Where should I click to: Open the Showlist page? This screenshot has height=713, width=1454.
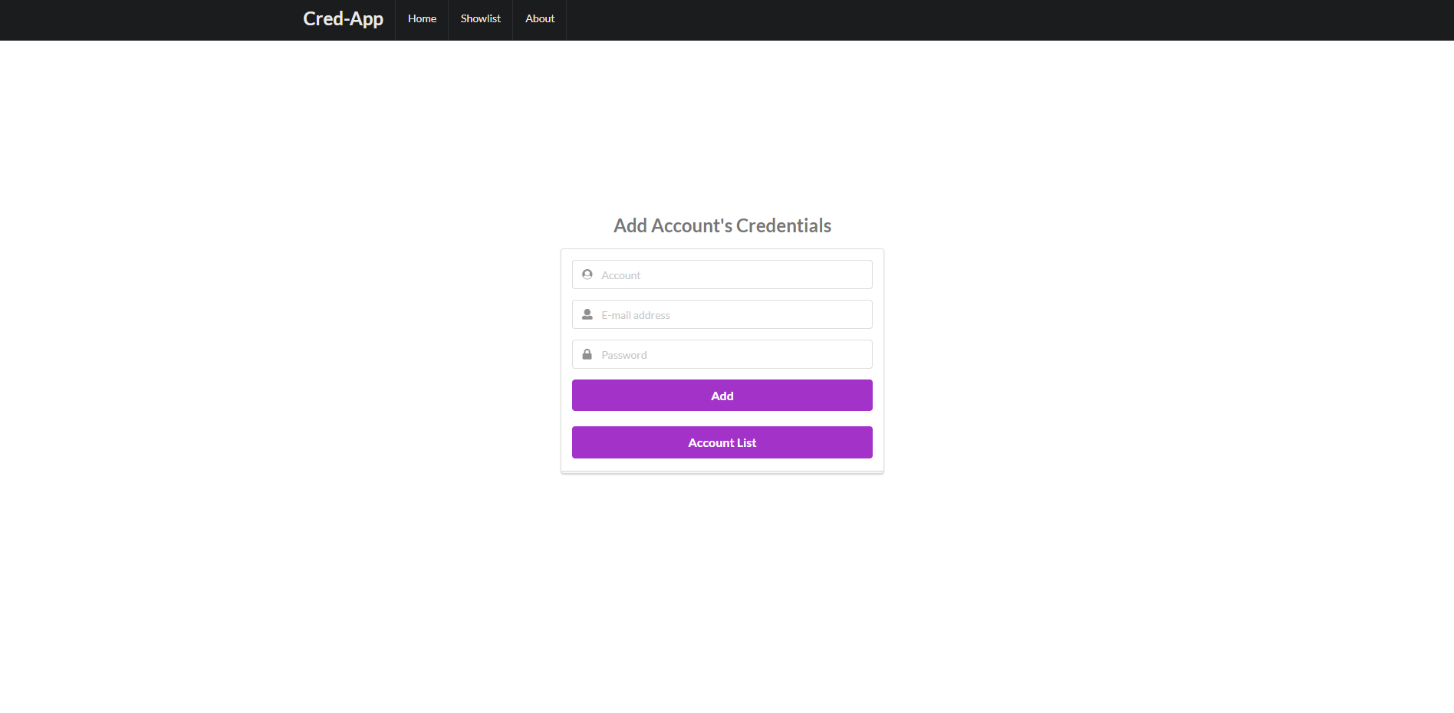tap(480, 18)
